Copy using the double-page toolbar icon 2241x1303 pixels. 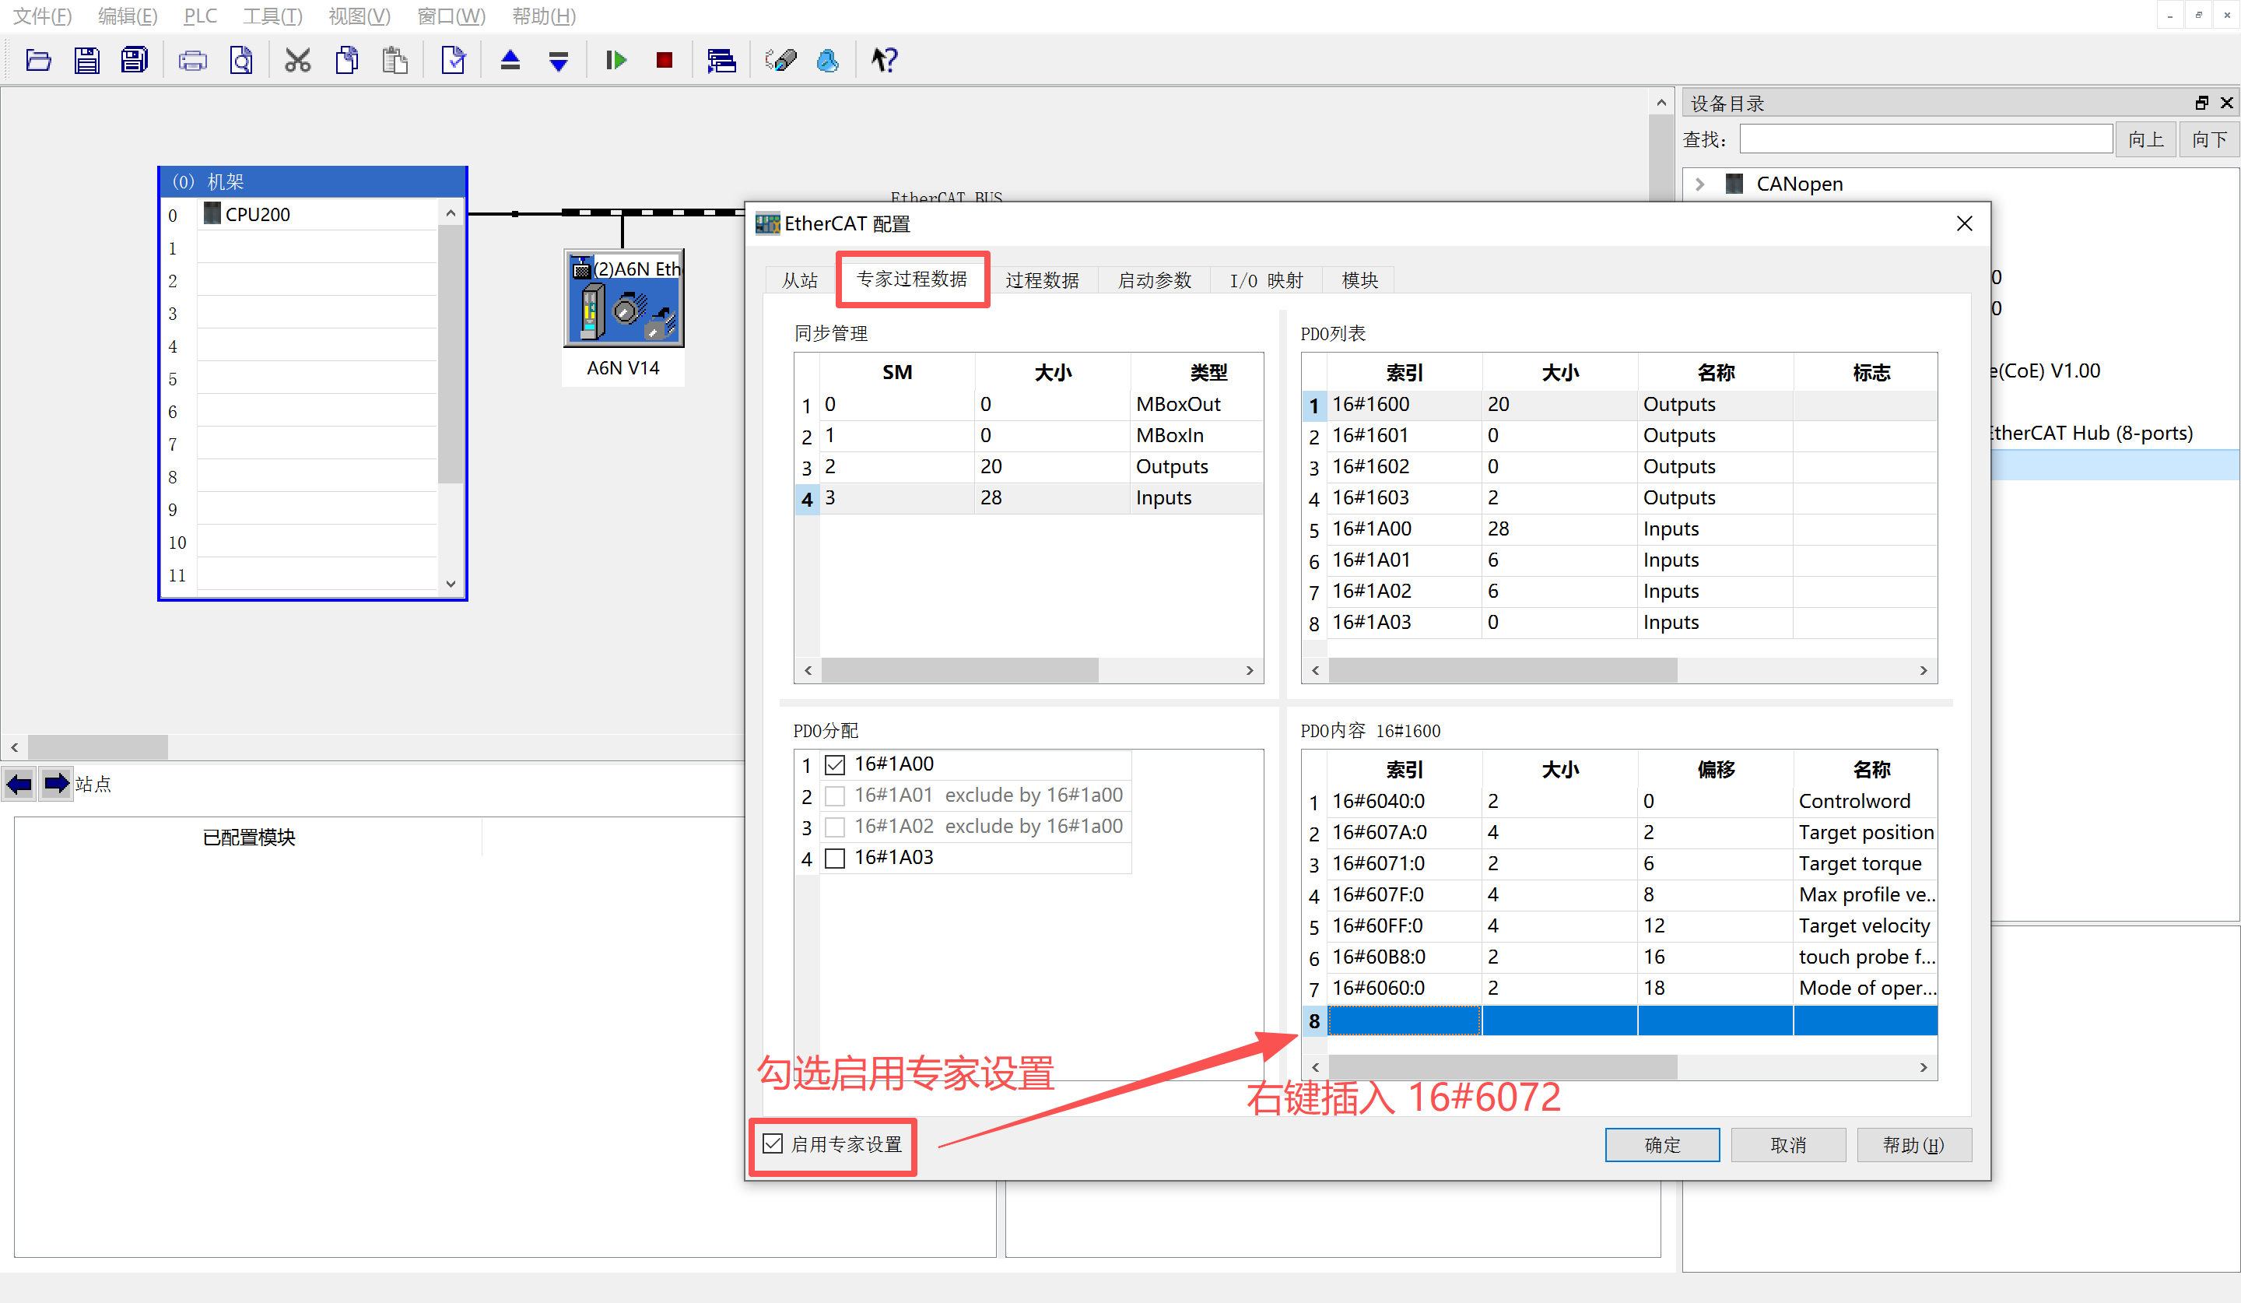point(347,61)
